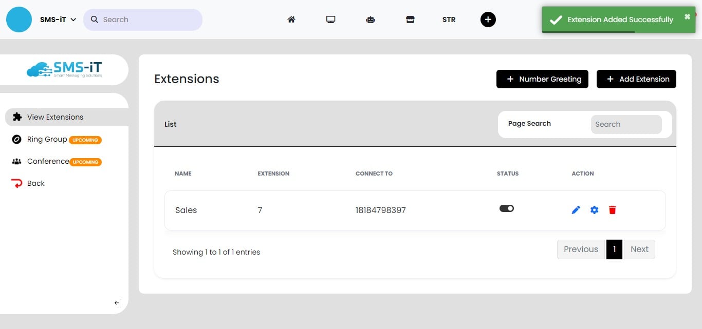Go Back using the sidebar link
This screenshot has height=329, width=702.
point(35,183)
